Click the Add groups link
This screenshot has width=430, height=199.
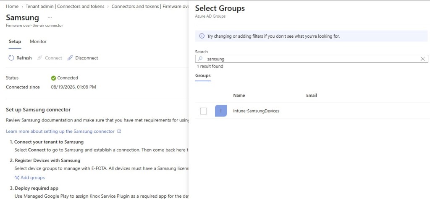(30, 178)
